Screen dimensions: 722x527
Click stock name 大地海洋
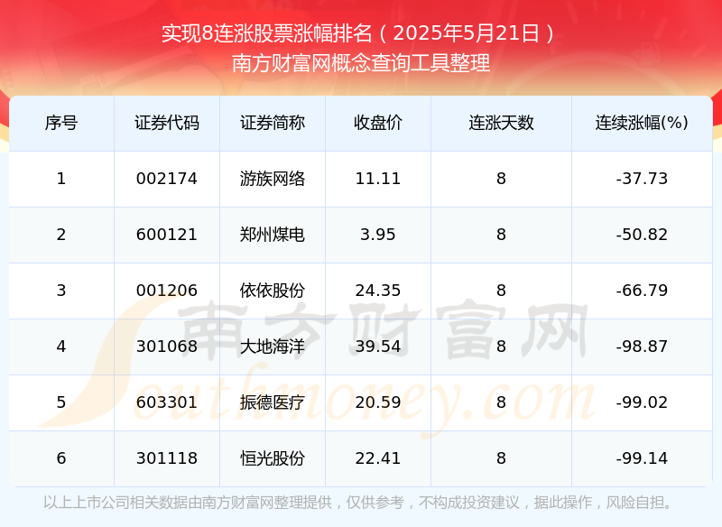(273, 347)
